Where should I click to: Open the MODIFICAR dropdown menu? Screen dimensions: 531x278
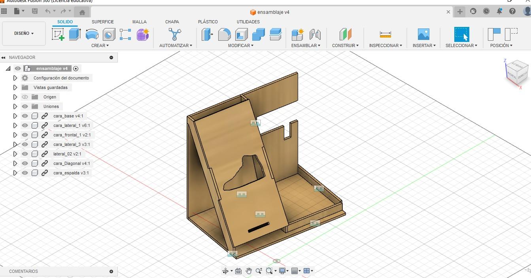pos(241,45)
